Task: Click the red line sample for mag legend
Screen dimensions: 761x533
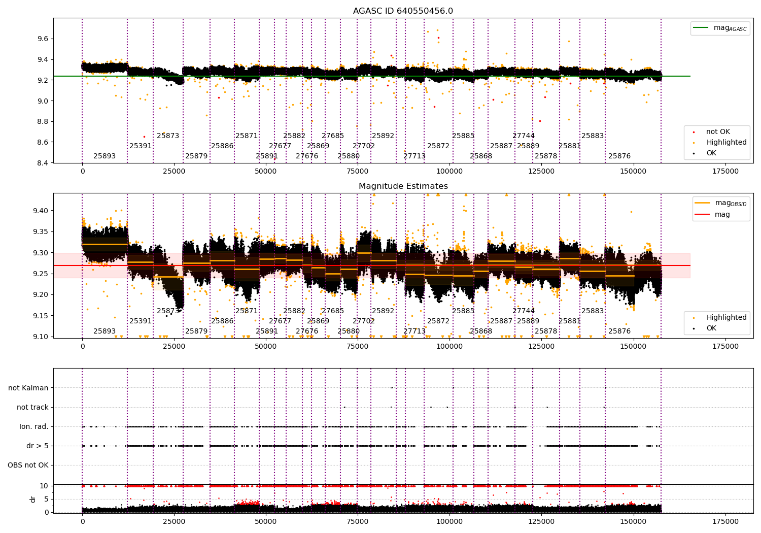Action: point(703,214)
